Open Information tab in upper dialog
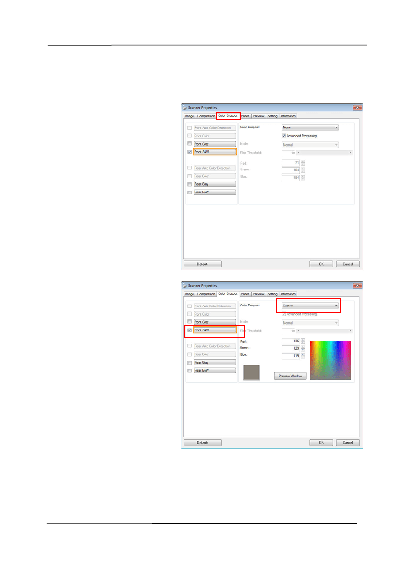Image resolution: width=404 pixels, height=573 pixels. click(x=288, y=116)
